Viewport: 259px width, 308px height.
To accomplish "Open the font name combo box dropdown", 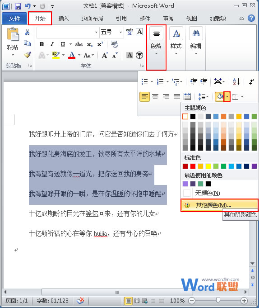I will coord(96,32).
